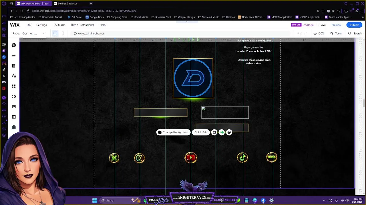Open the Site Design droplet icon
The height and width of the screenshot is (205, 366).
[x=14, y=76]
